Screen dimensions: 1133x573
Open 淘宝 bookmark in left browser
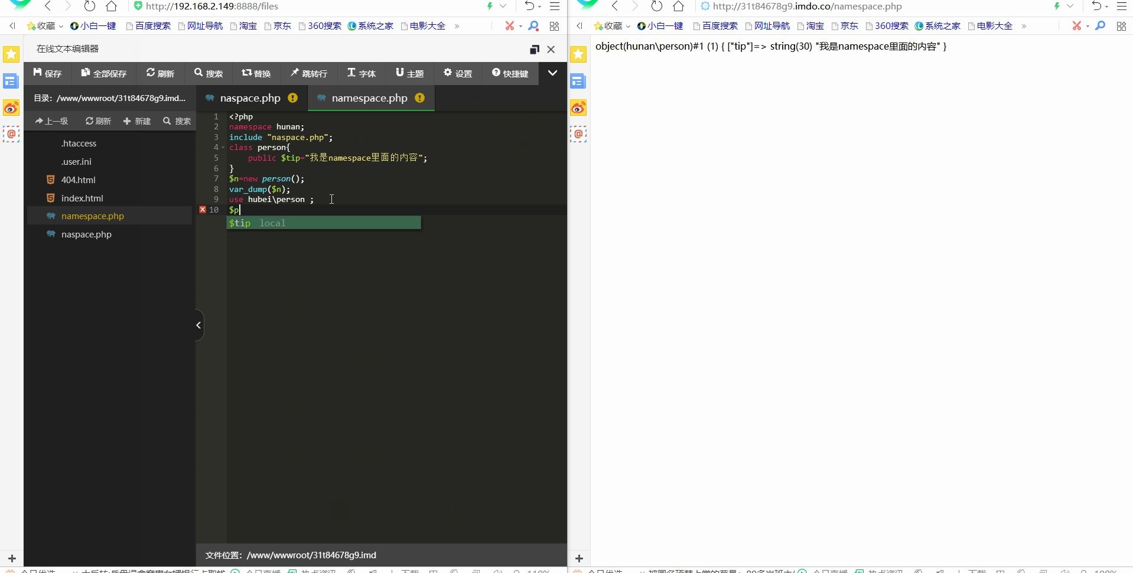coord(243,26)
